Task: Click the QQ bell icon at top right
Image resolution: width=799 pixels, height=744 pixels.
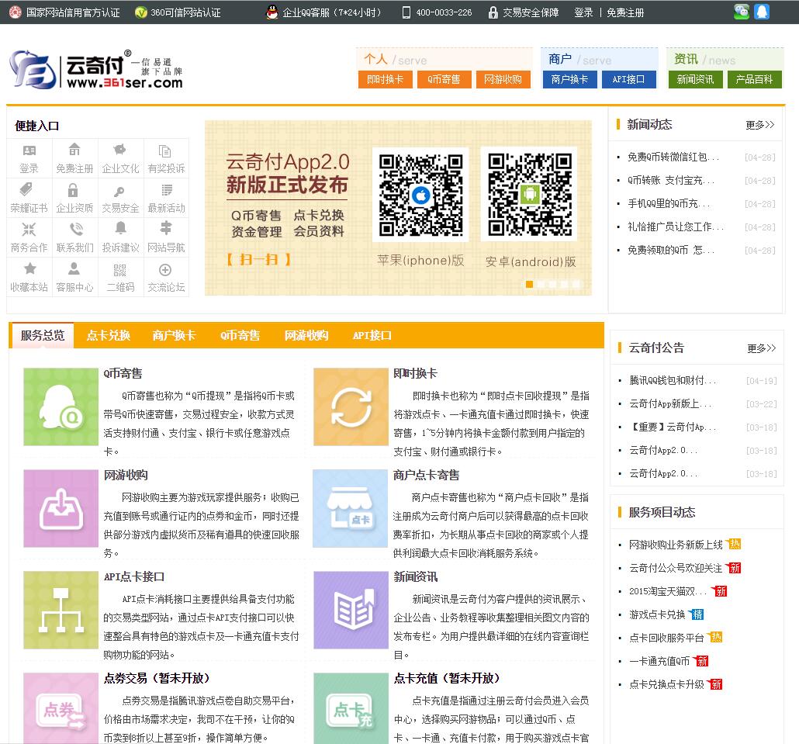Action: [x=762, y=12]
